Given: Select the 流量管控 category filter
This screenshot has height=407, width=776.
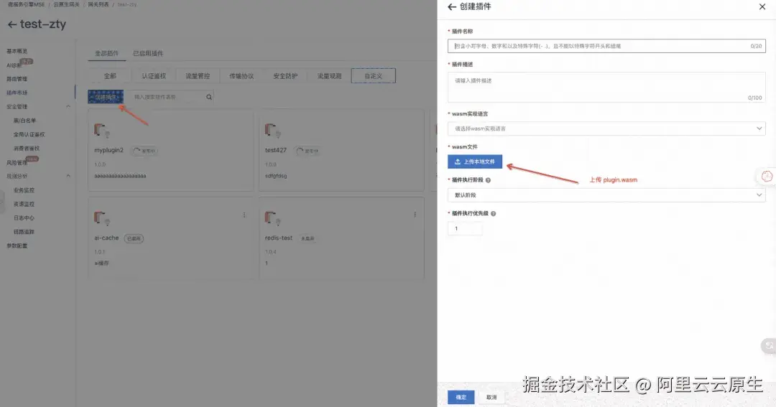Looking at the screenshot, I should coord(198,76).
